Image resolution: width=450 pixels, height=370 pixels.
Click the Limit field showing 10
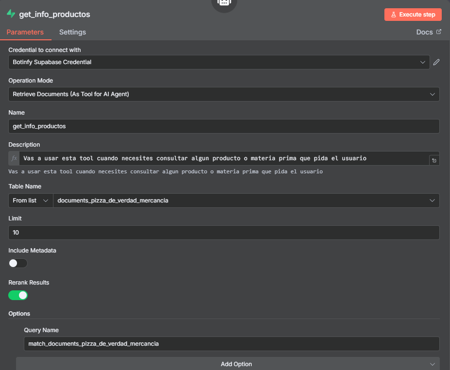(224, 233)
